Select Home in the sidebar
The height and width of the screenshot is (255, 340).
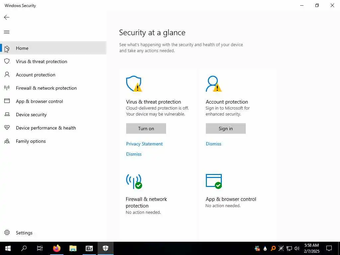[53, 48]
